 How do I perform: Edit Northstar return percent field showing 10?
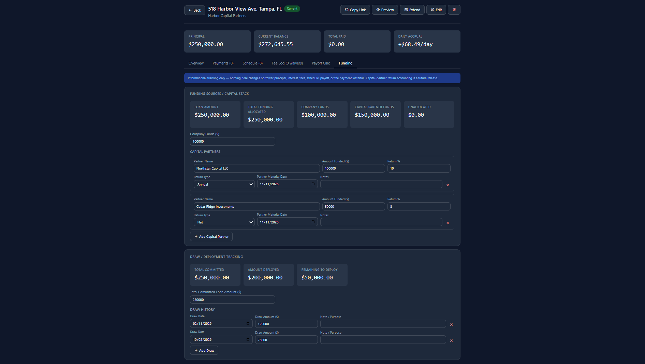pos(419,168)
